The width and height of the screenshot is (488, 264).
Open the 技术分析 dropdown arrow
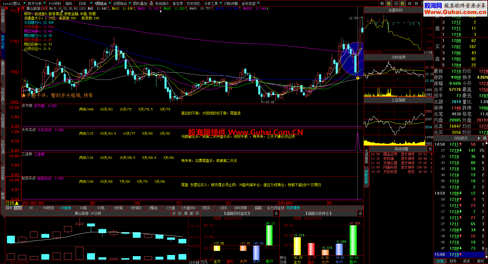[x=44, y=3]
